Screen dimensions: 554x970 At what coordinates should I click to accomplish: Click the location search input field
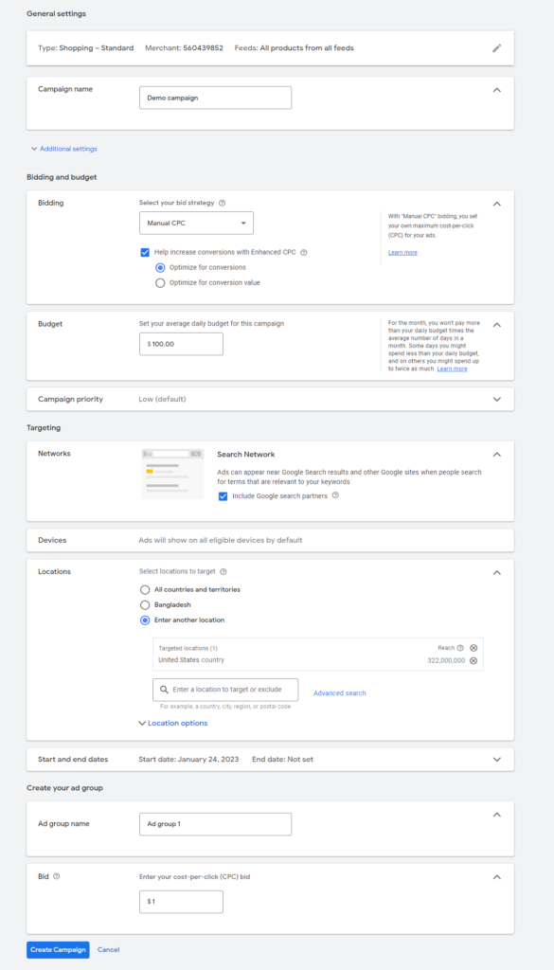tap(225, 690)
